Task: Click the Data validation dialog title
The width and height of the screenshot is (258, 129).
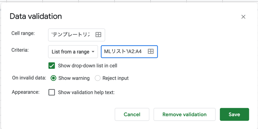Action: click(x=36, y=16)
